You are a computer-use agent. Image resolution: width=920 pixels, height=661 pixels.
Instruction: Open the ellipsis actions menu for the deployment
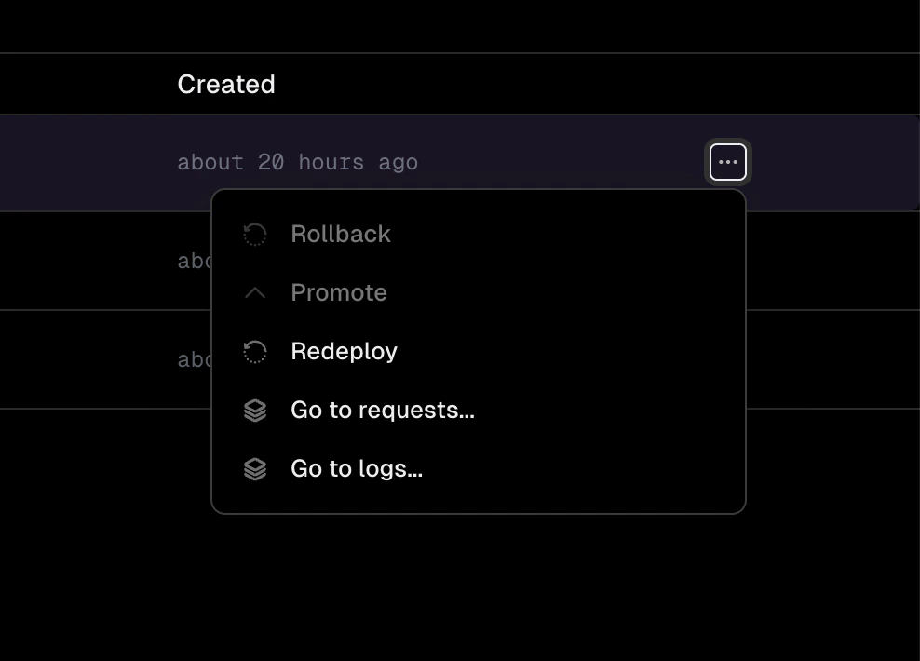[727, 161]
